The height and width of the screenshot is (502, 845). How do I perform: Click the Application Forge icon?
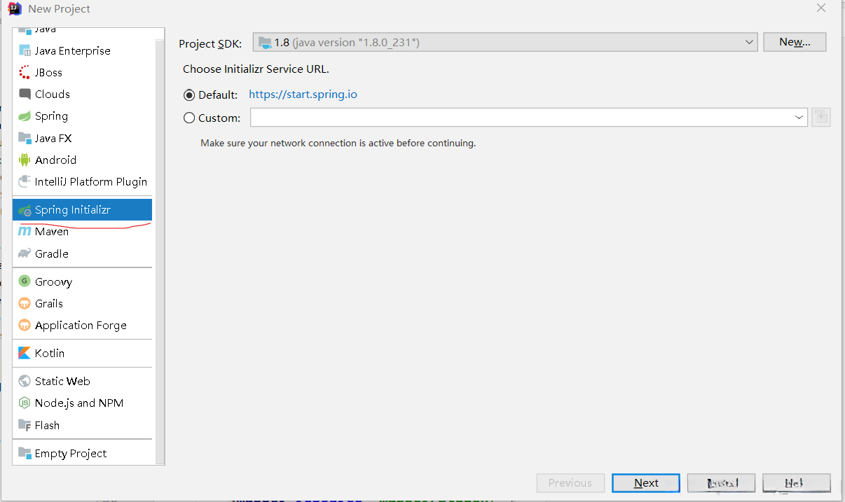pos(25,325)
